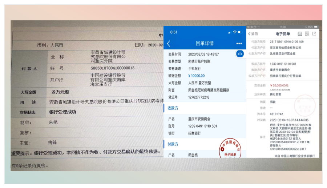Select timestamp 2020-02-04-10.07.14.144705

289,120
